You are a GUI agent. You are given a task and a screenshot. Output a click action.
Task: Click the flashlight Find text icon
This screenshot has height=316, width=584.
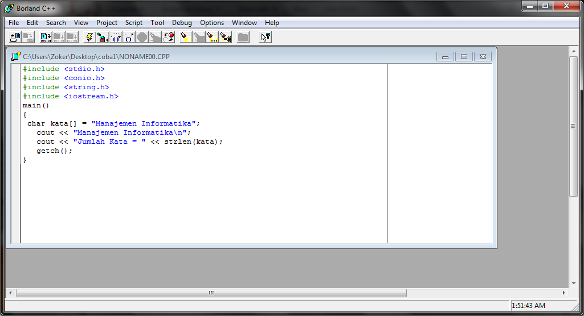click(x=186, y=37)
